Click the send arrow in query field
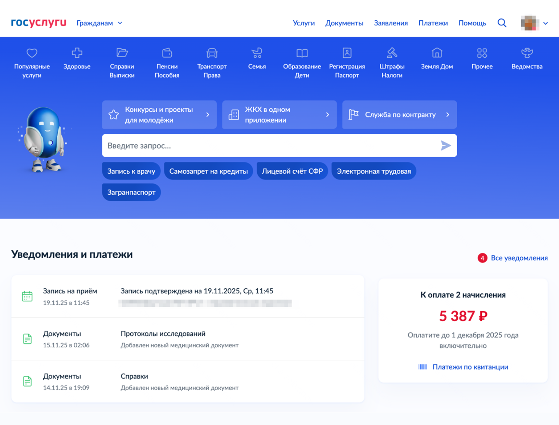 (446, 145)
